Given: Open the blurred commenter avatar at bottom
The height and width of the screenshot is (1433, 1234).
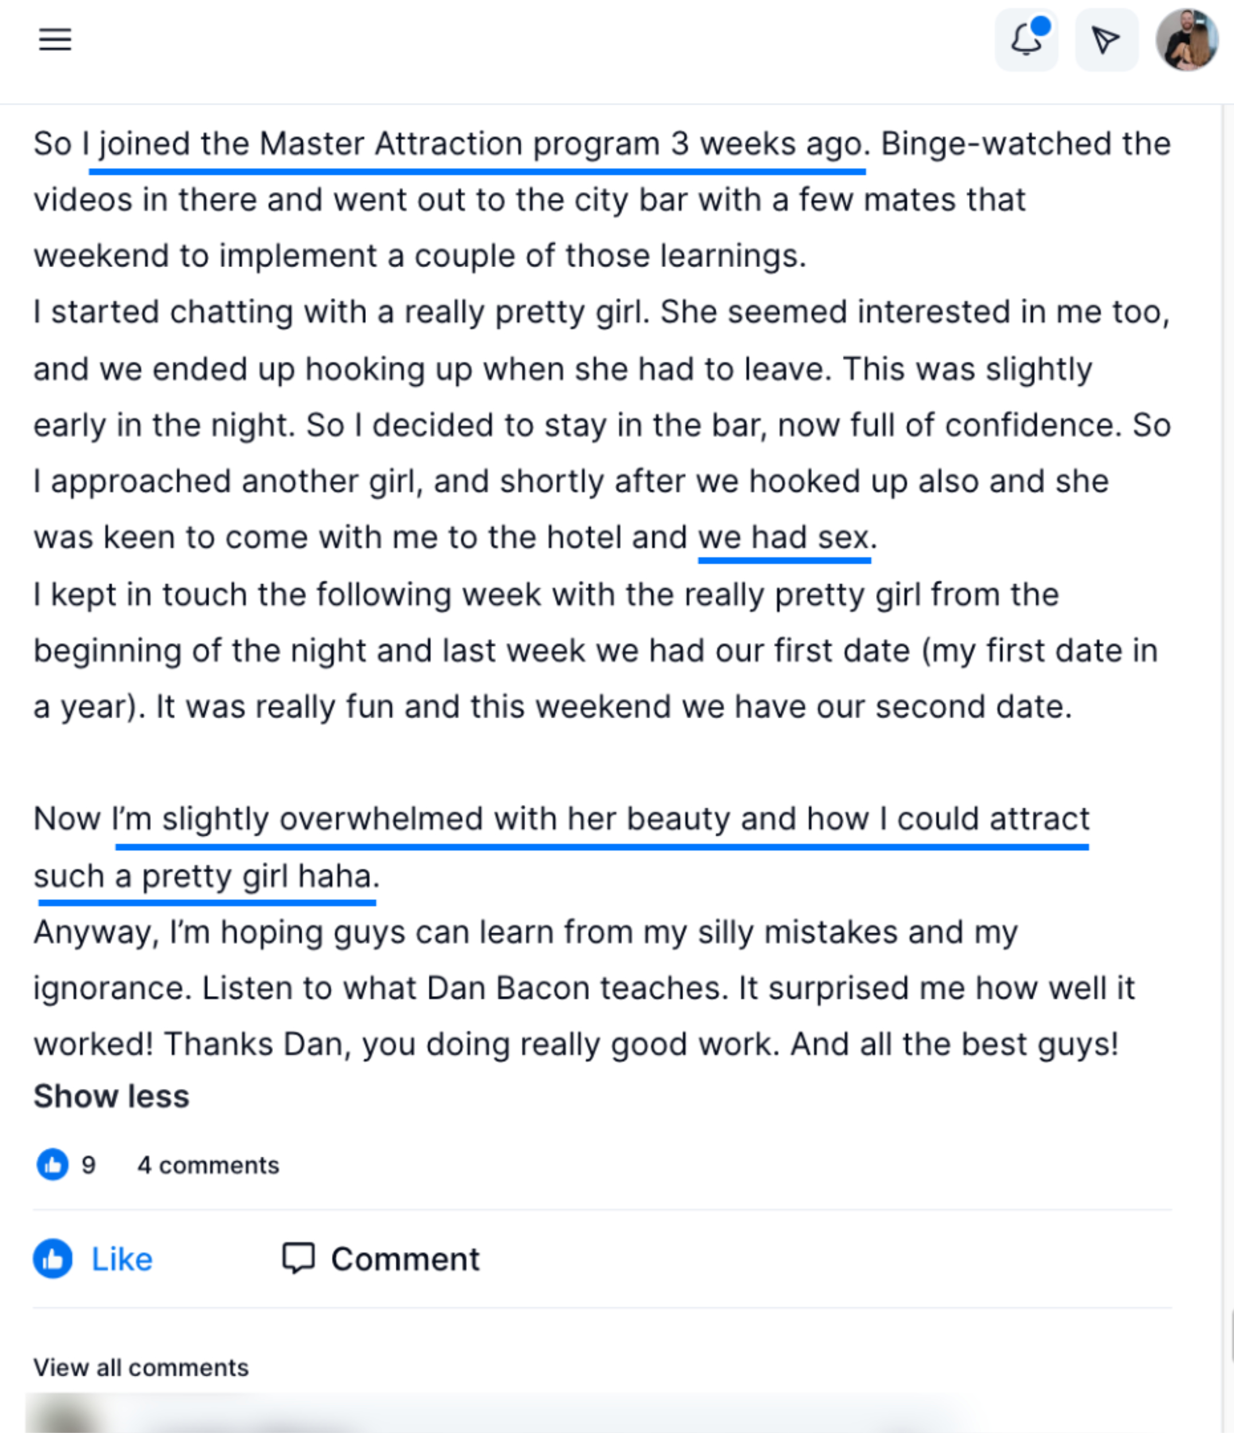Looking at the screenshot, I should pos(66,1415).
